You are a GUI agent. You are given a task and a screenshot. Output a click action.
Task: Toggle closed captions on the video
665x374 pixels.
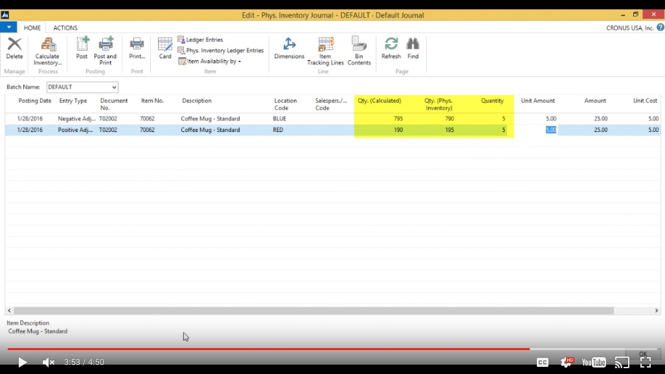point(542,362)
